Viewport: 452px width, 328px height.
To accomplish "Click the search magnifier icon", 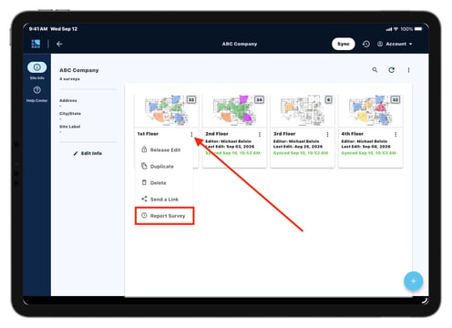I will coord(375,70).
